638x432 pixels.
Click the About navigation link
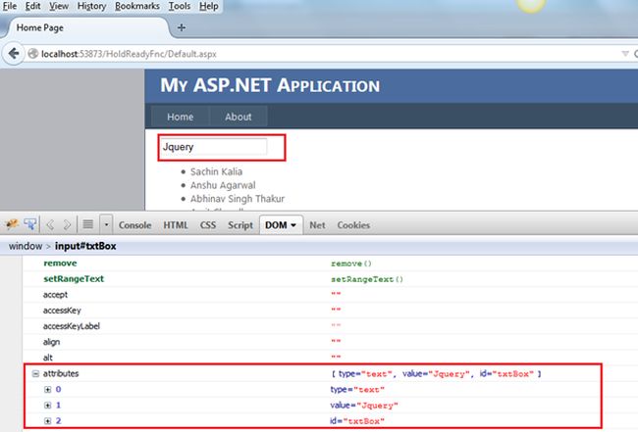tap(238, 117)
